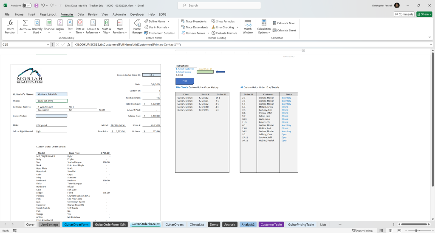Open the Define Name dropdown arrow
Screen dimensions: 435x233
click(x=168, y=21)
